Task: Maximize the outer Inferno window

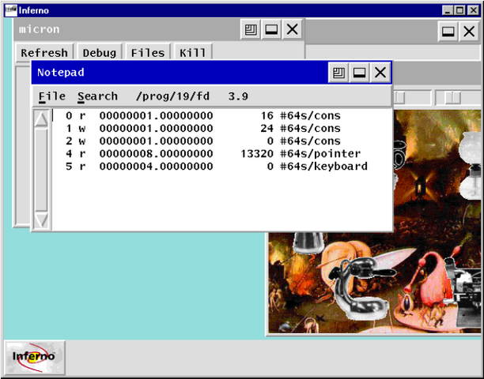Action: (x=459, y=10)
